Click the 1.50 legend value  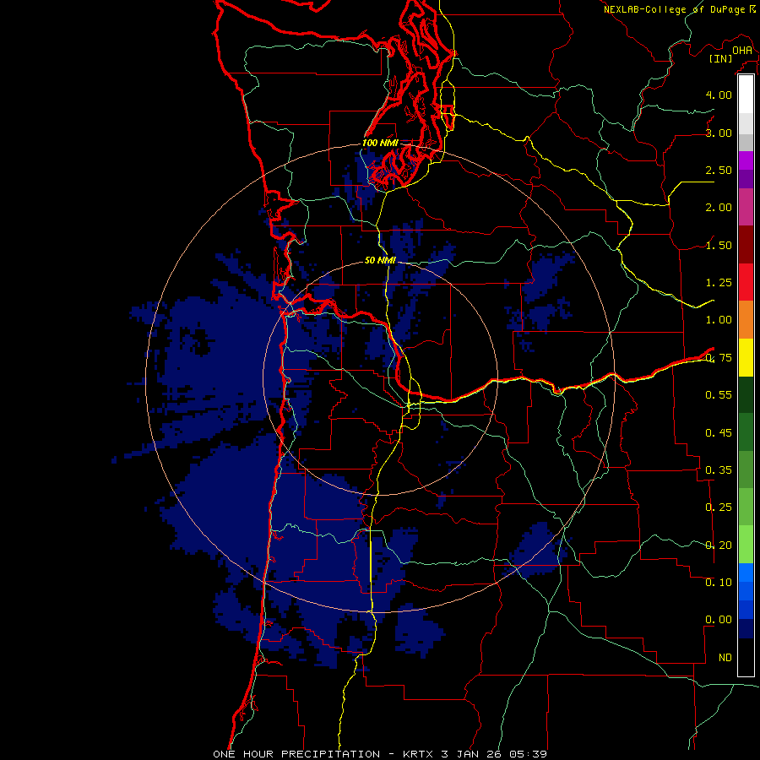(719, 245)
